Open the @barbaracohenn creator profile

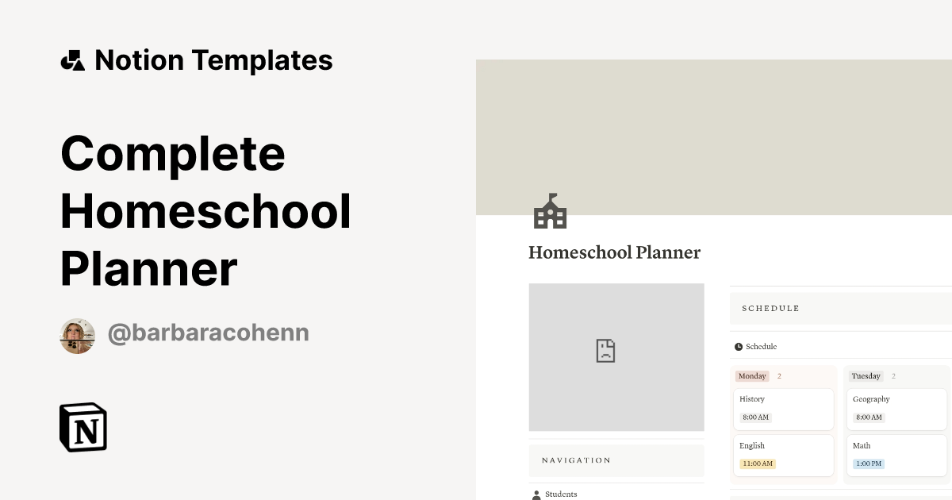pos(208,333)
